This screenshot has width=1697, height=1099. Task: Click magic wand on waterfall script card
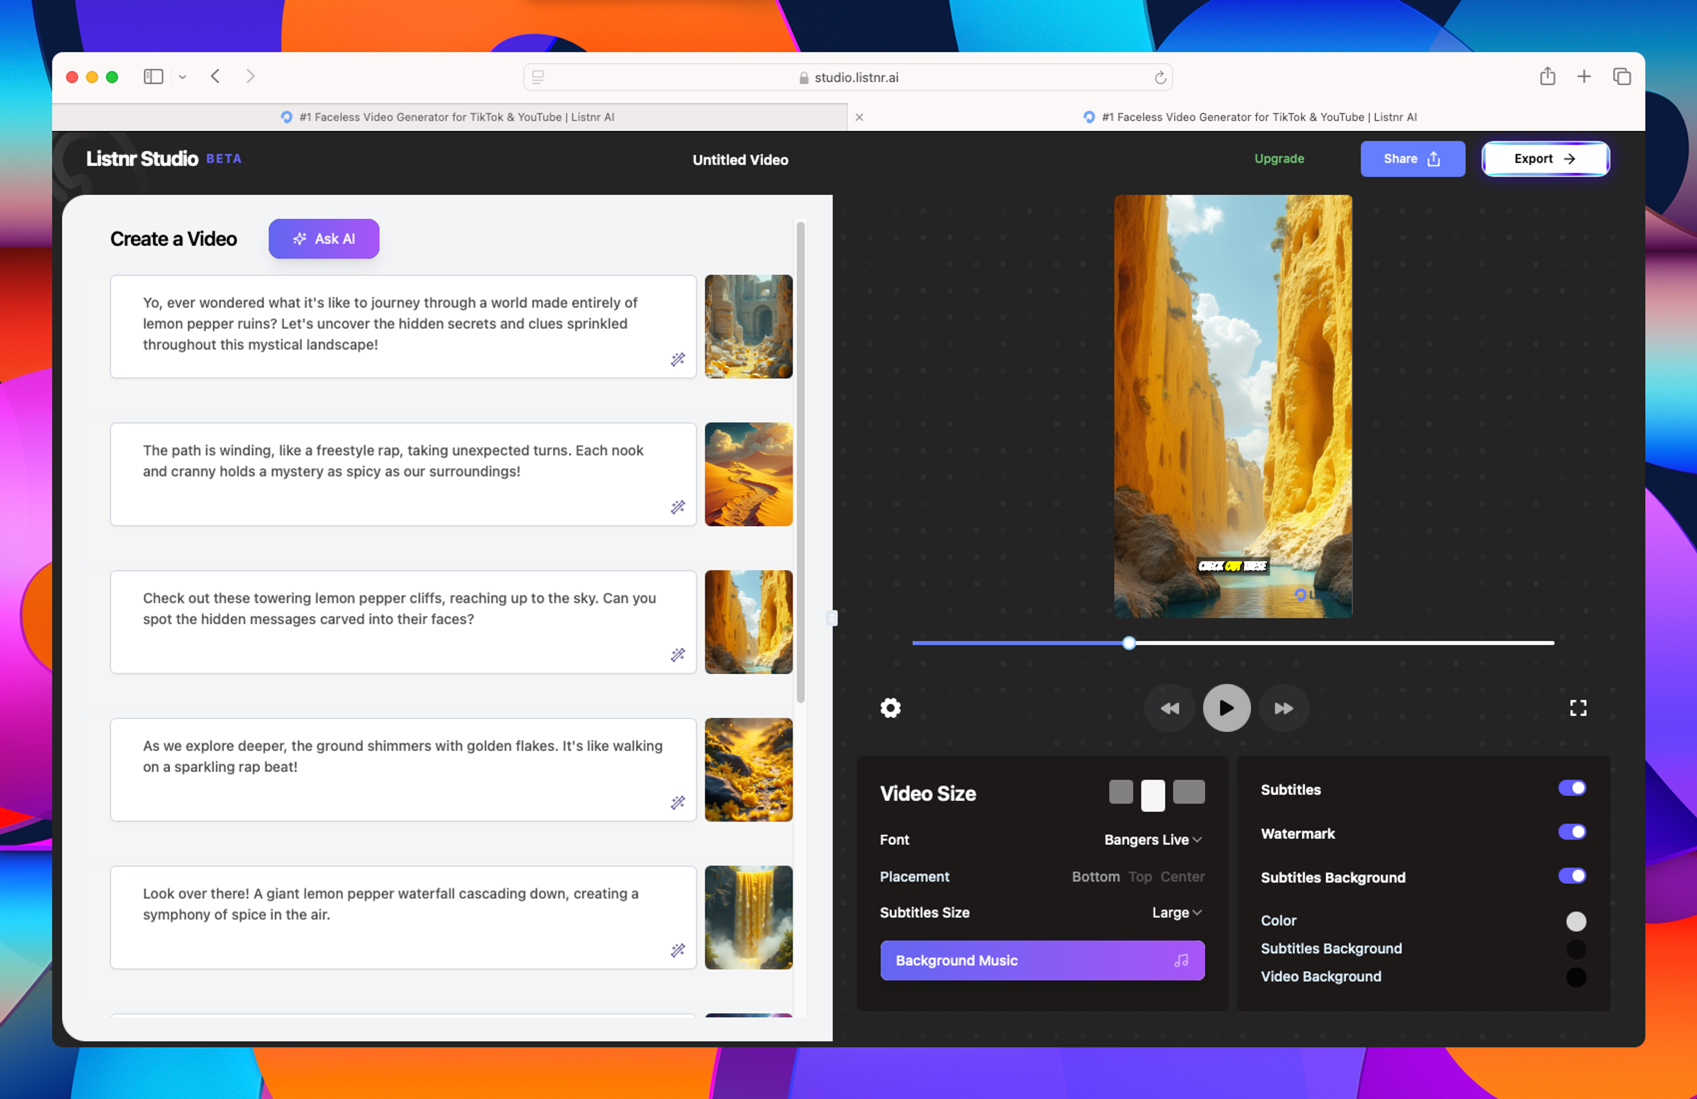point(677,950)
